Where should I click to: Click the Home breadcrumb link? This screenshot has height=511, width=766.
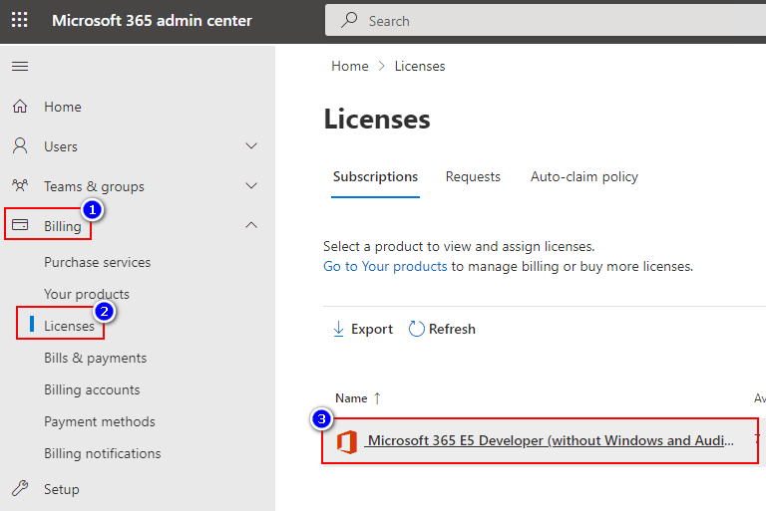pos(350,66)
